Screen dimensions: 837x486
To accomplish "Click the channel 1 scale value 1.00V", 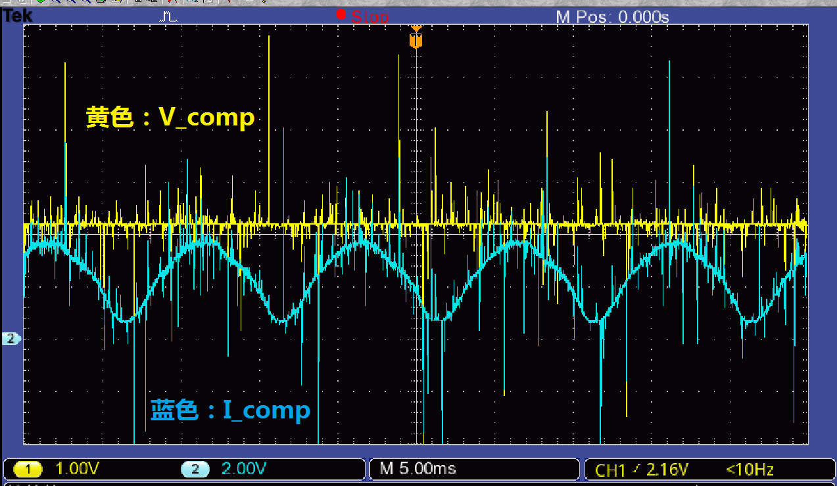I will pos(78,469).
